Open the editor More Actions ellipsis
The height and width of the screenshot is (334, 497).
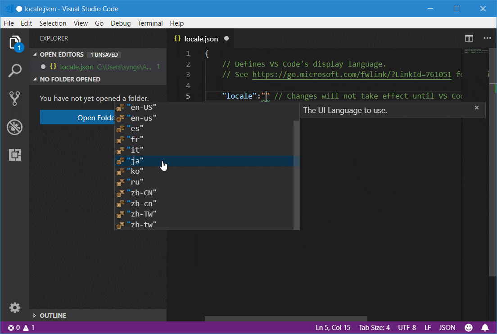point(487,38)
